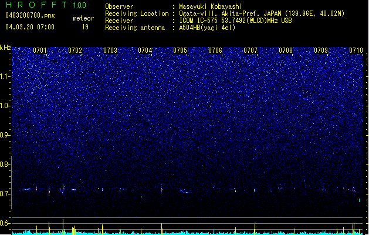
Task: Click the ICOM IC-575 receiver value
Action: (235, 21)
